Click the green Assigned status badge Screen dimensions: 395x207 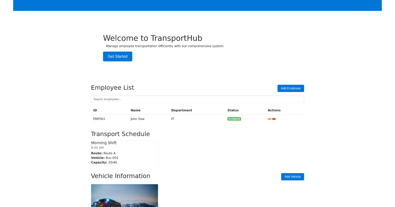[234, 119]
